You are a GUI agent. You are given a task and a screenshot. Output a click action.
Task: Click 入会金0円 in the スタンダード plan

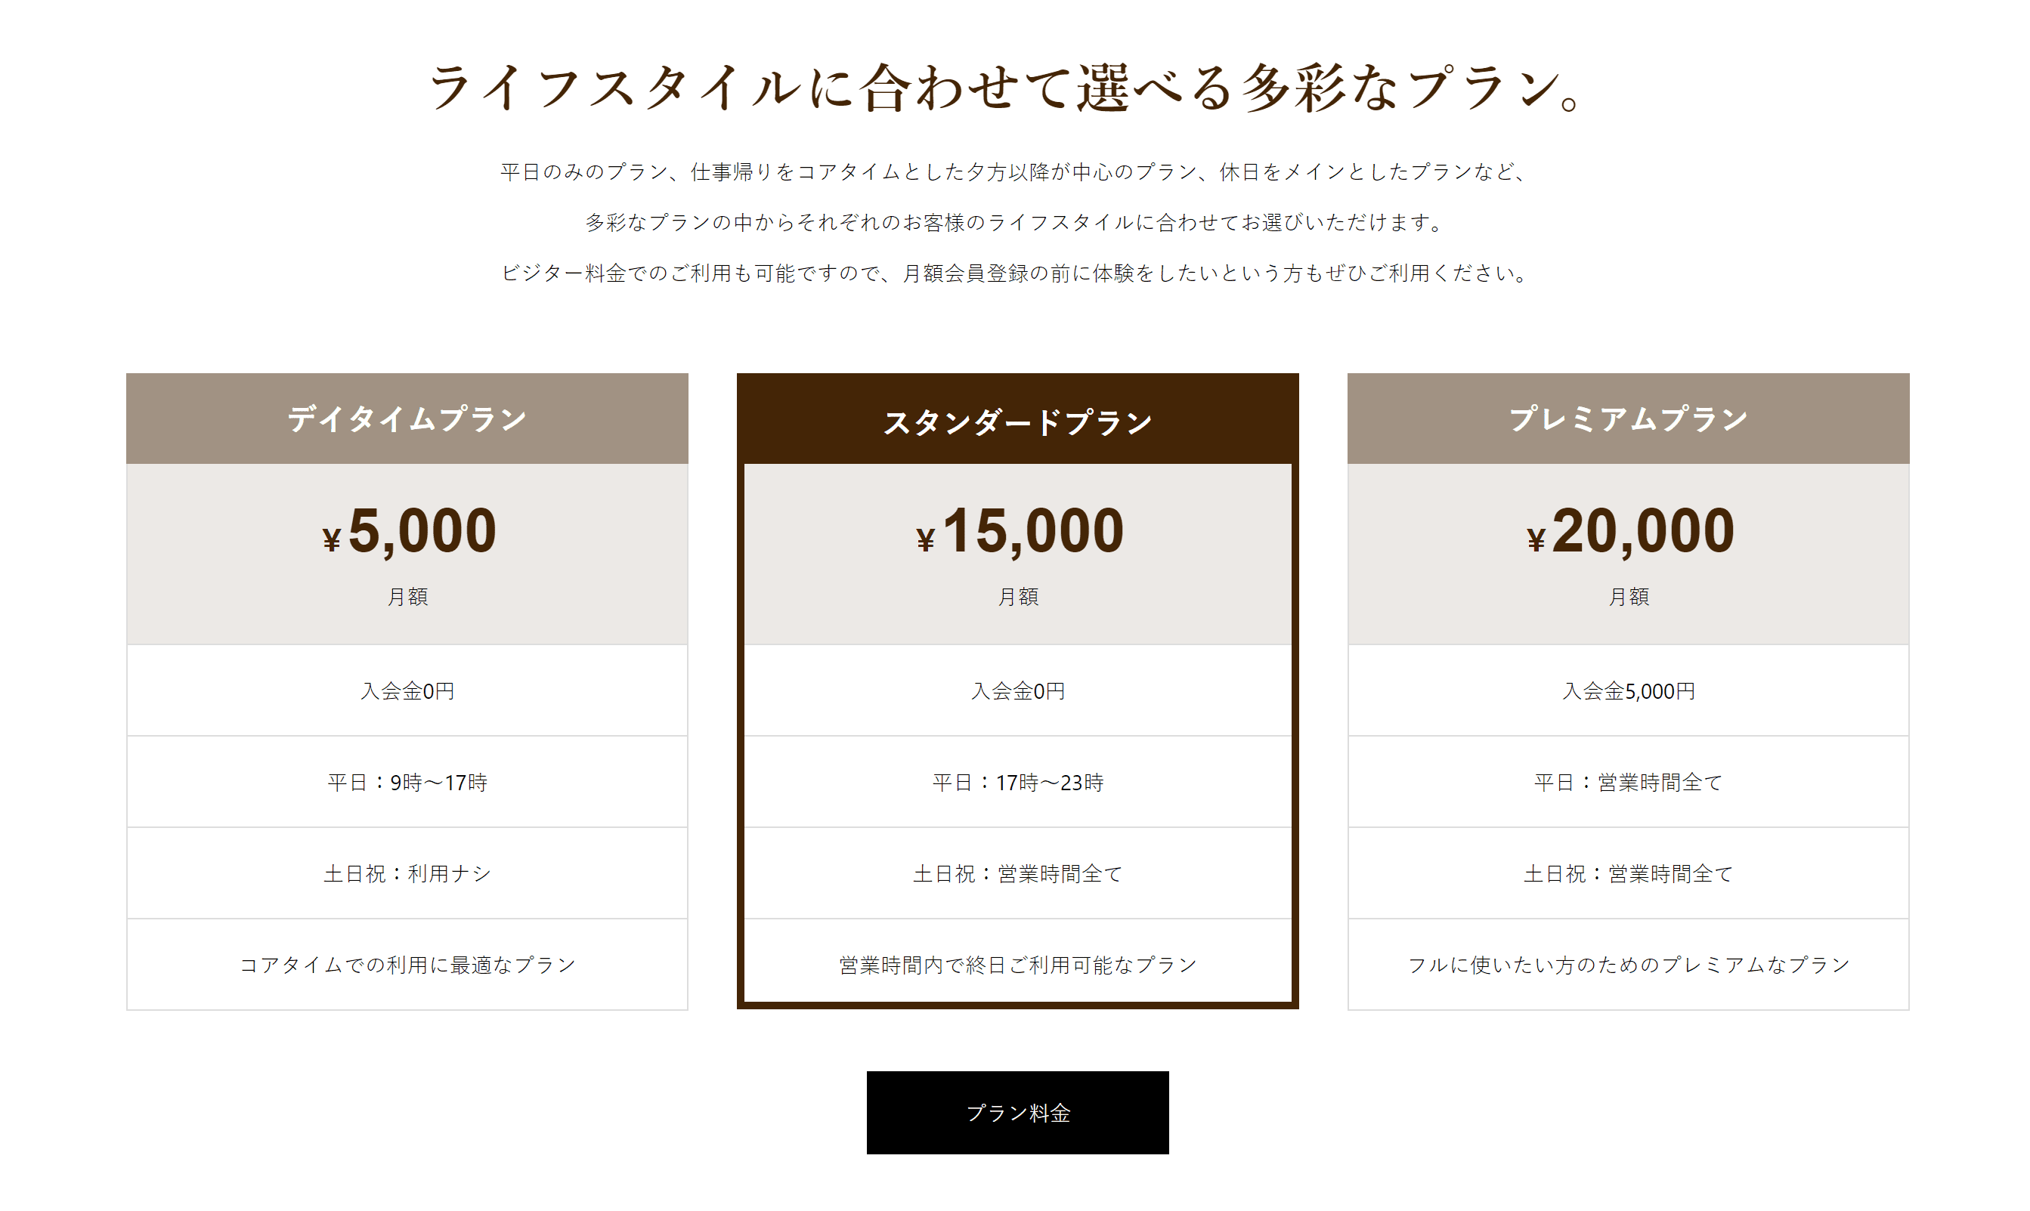(1018, 691)
